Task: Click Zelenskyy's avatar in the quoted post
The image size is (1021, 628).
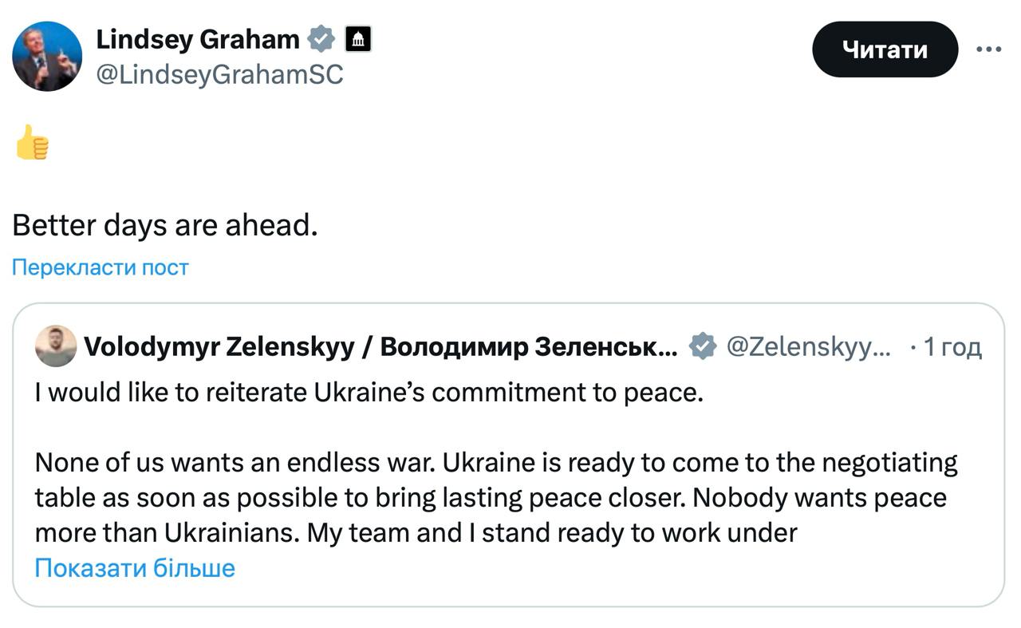Action: [57, 346]
